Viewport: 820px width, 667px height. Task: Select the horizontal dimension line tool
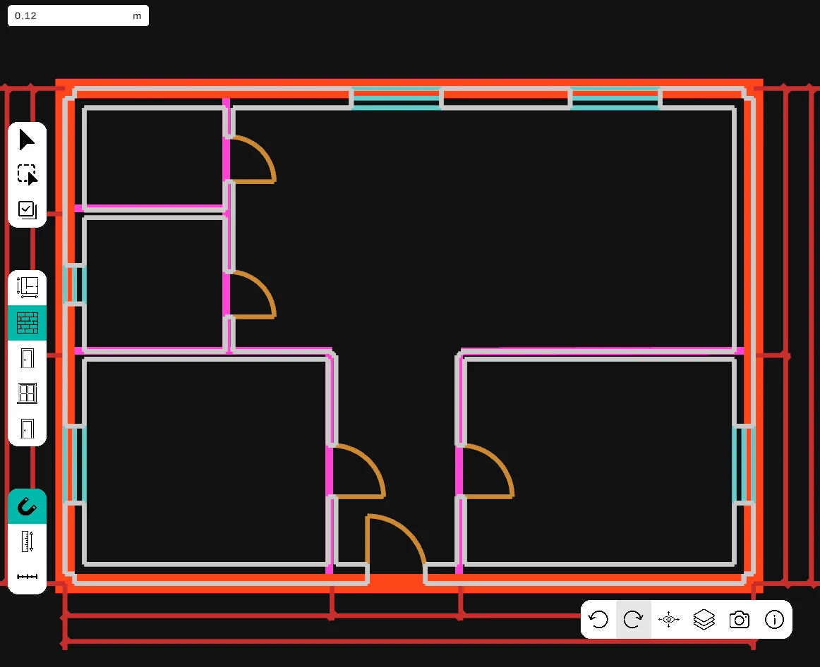click(28, 577)
